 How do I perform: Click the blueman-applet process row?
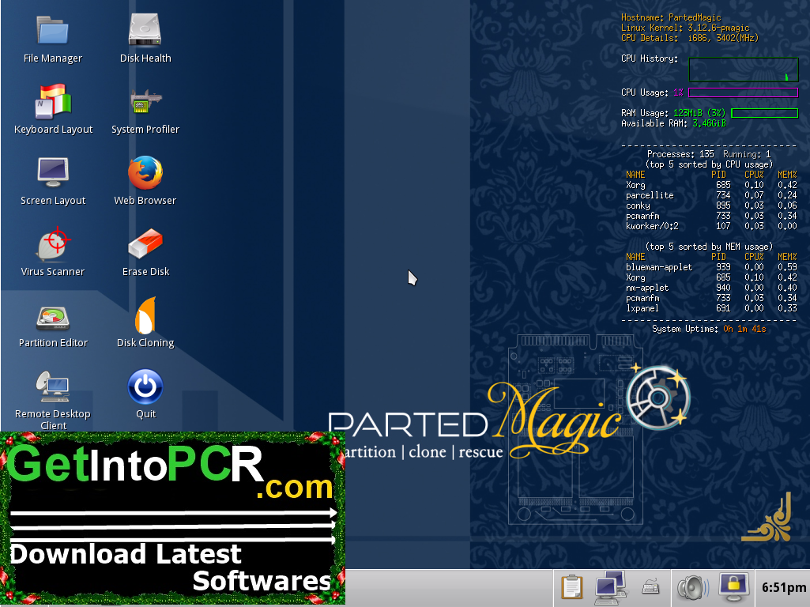click(x=710, y=267)
